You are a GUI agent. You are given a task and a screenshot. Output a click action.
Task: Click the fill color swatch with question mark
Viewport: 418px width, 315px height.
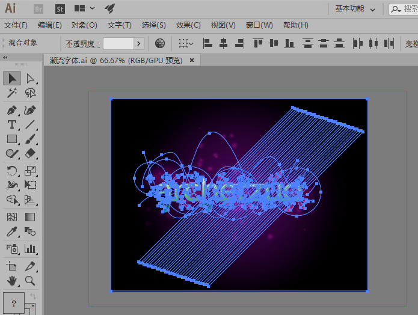coord(13,303)
